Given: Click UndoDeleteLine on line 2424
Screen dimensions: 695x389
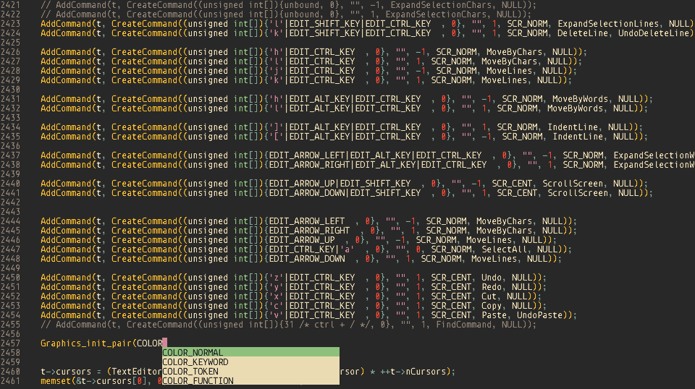Looking at the screenshot, I should click(654, 33).
